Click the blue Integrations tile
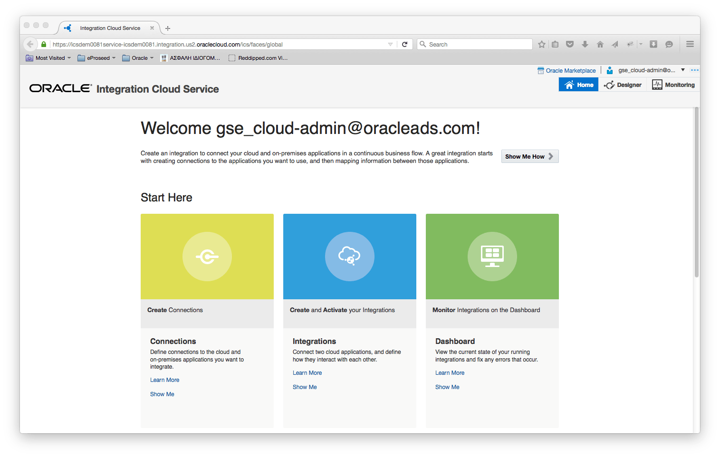 [350, 257]
